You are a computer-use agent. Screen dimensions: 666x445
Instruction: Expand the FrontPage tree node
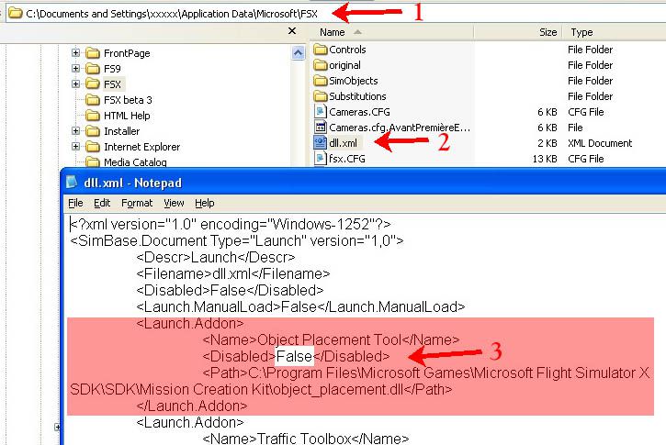coord(75,52)
